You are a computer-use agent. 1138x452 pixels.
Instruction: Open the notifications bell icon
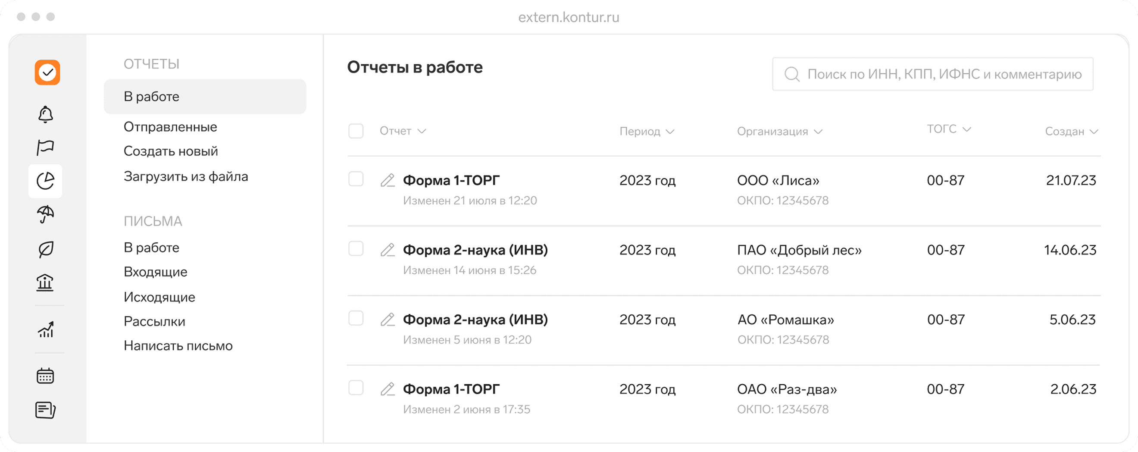tap(46, 114)
